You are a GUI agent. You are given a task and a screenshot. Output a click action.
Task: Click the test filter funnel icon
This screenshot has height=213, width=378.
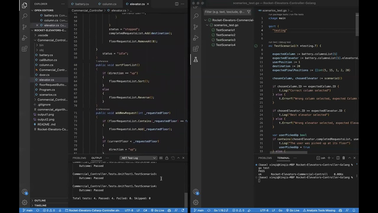point(249,12)
